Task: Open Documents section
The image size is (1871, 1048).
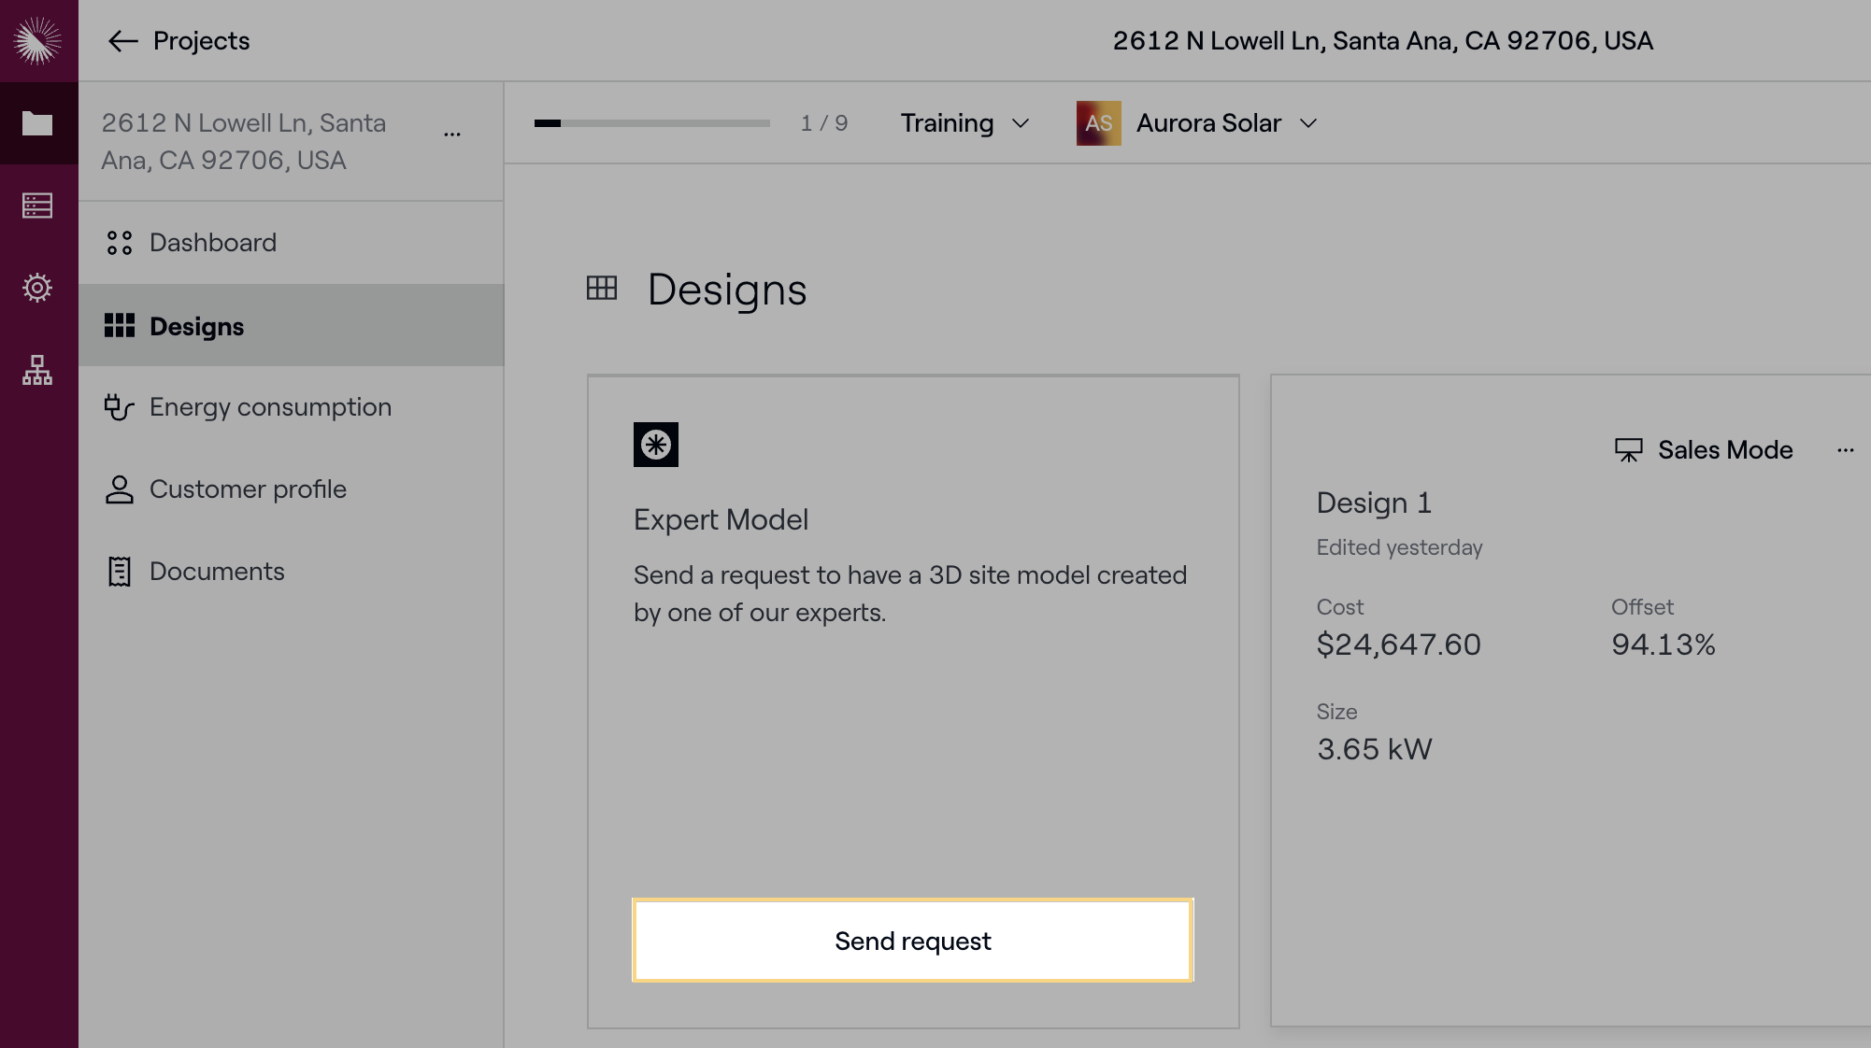Action: [217, 572]
